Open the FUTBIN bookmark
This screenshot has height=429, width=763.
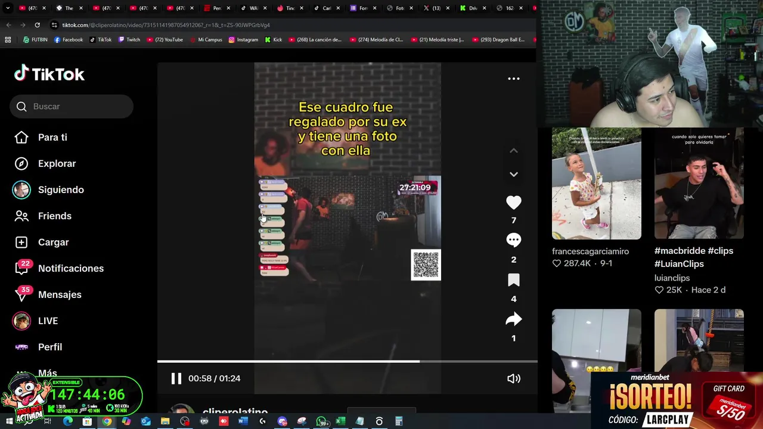pos(35,40)
